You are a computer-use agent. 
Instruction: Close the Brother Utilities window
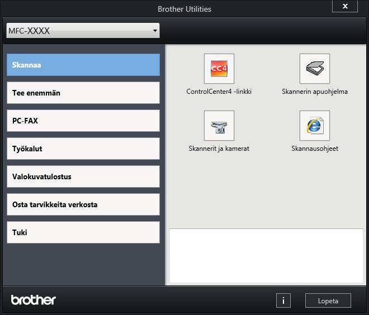[x=345, y=6]
